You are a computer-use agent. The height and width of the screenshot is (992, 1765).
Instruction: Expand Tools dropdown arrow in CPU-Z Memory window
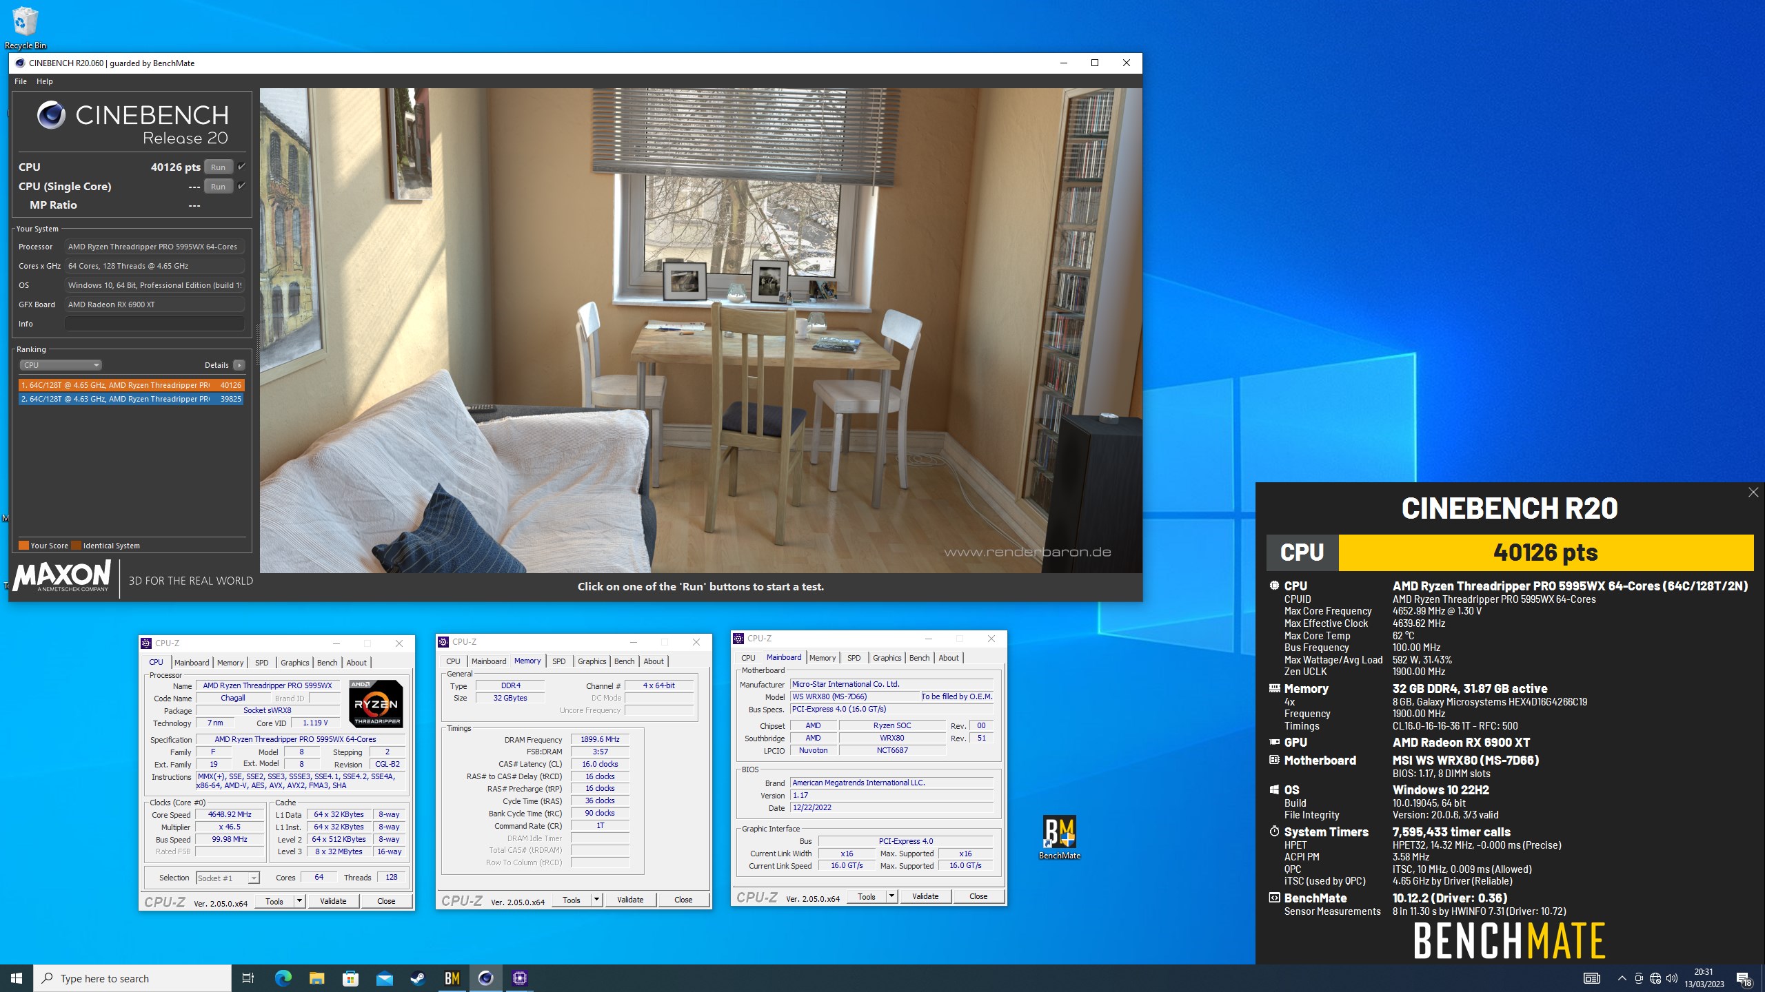coord(596,900)
